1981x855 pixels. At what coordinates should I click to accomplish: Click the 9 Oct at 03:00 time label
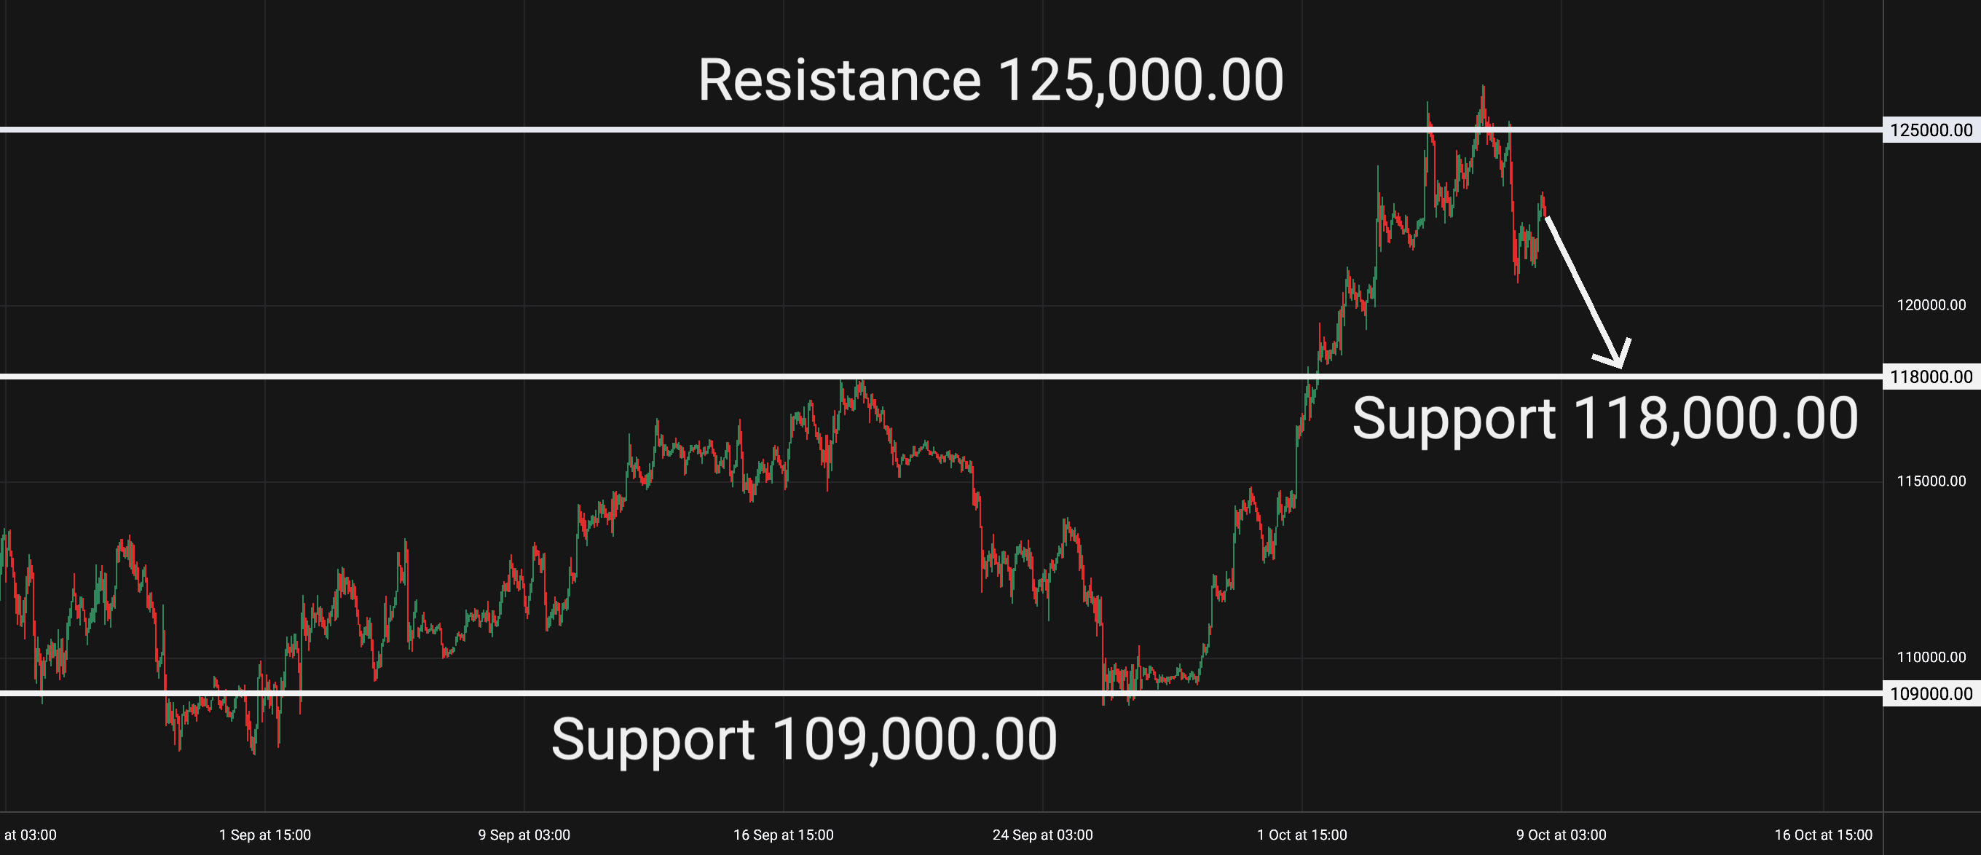pyautogui.click(x=1560, y=835)
